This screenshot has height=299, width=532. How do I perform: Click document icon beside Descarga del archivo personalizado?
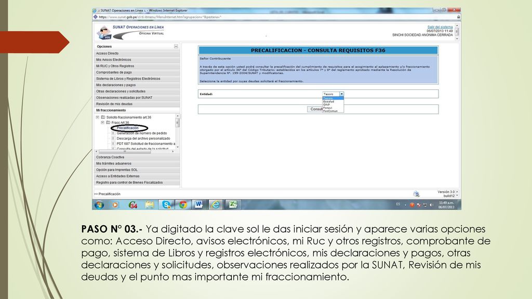pyautogui.click(x=113, y=138)
